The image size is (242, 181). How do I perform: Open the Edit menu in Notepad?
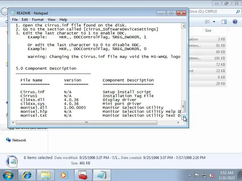[x=25, y=20]
